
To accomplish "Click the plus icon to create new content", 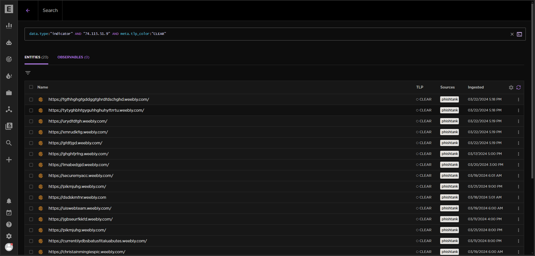I will 9,160.
